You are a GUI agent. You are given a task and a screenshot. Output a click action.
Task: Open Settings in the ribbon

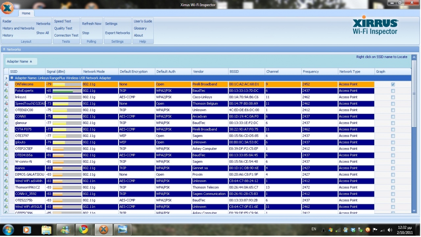111,24
